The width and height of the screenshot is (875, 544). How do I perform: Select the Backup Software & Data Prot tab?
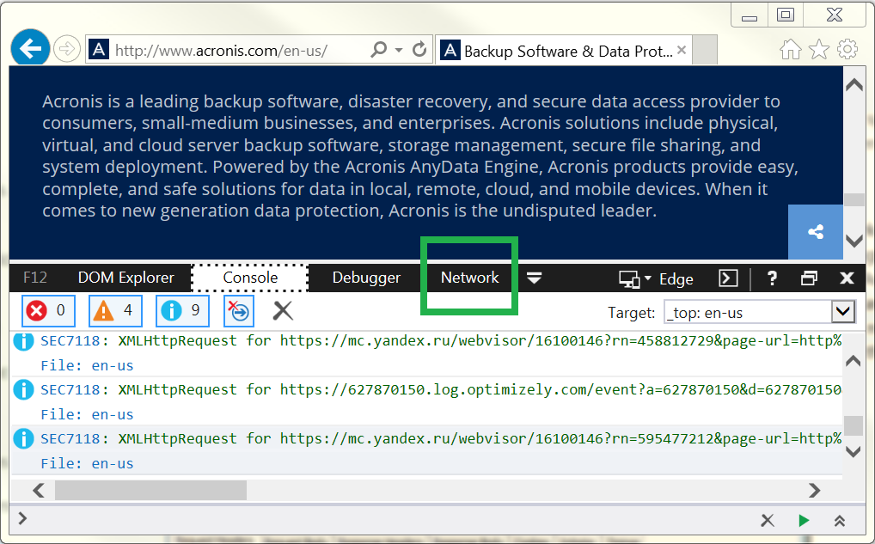pos(564,51)
